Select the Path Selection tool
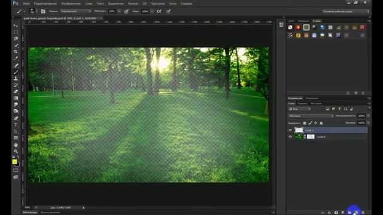This screenshot has width=383, height=215. click(x=16, y=131)
